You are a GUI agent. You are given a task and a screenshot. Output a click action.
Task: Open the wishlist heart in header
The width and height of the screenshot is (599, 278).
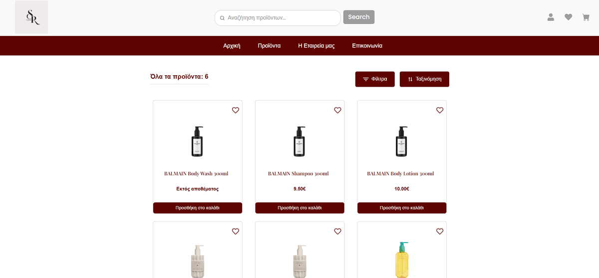568,17
